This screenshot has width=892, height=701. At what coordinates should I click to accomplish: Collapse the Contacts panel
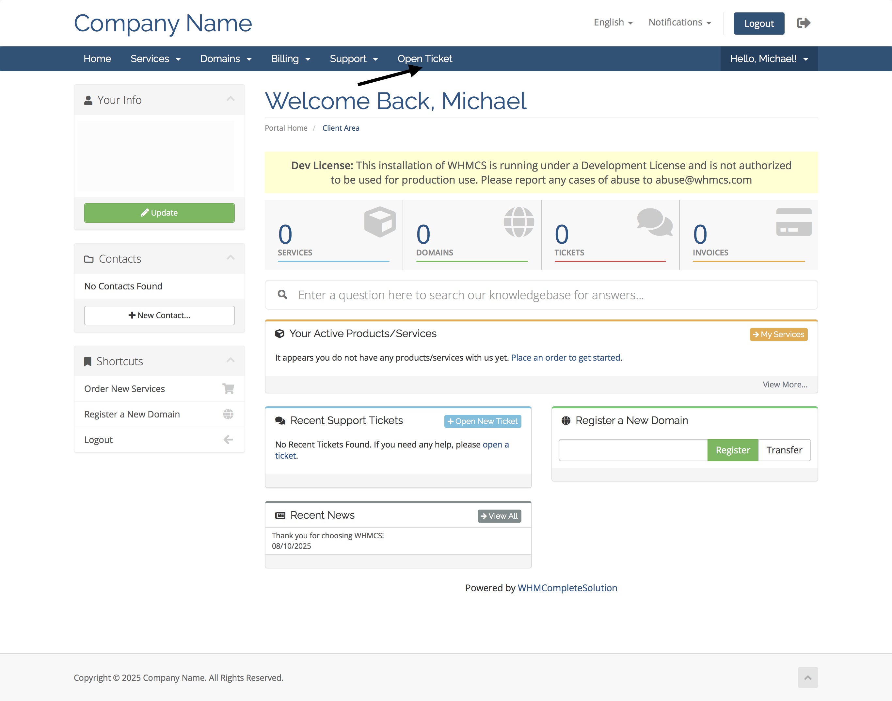point(231,258)
